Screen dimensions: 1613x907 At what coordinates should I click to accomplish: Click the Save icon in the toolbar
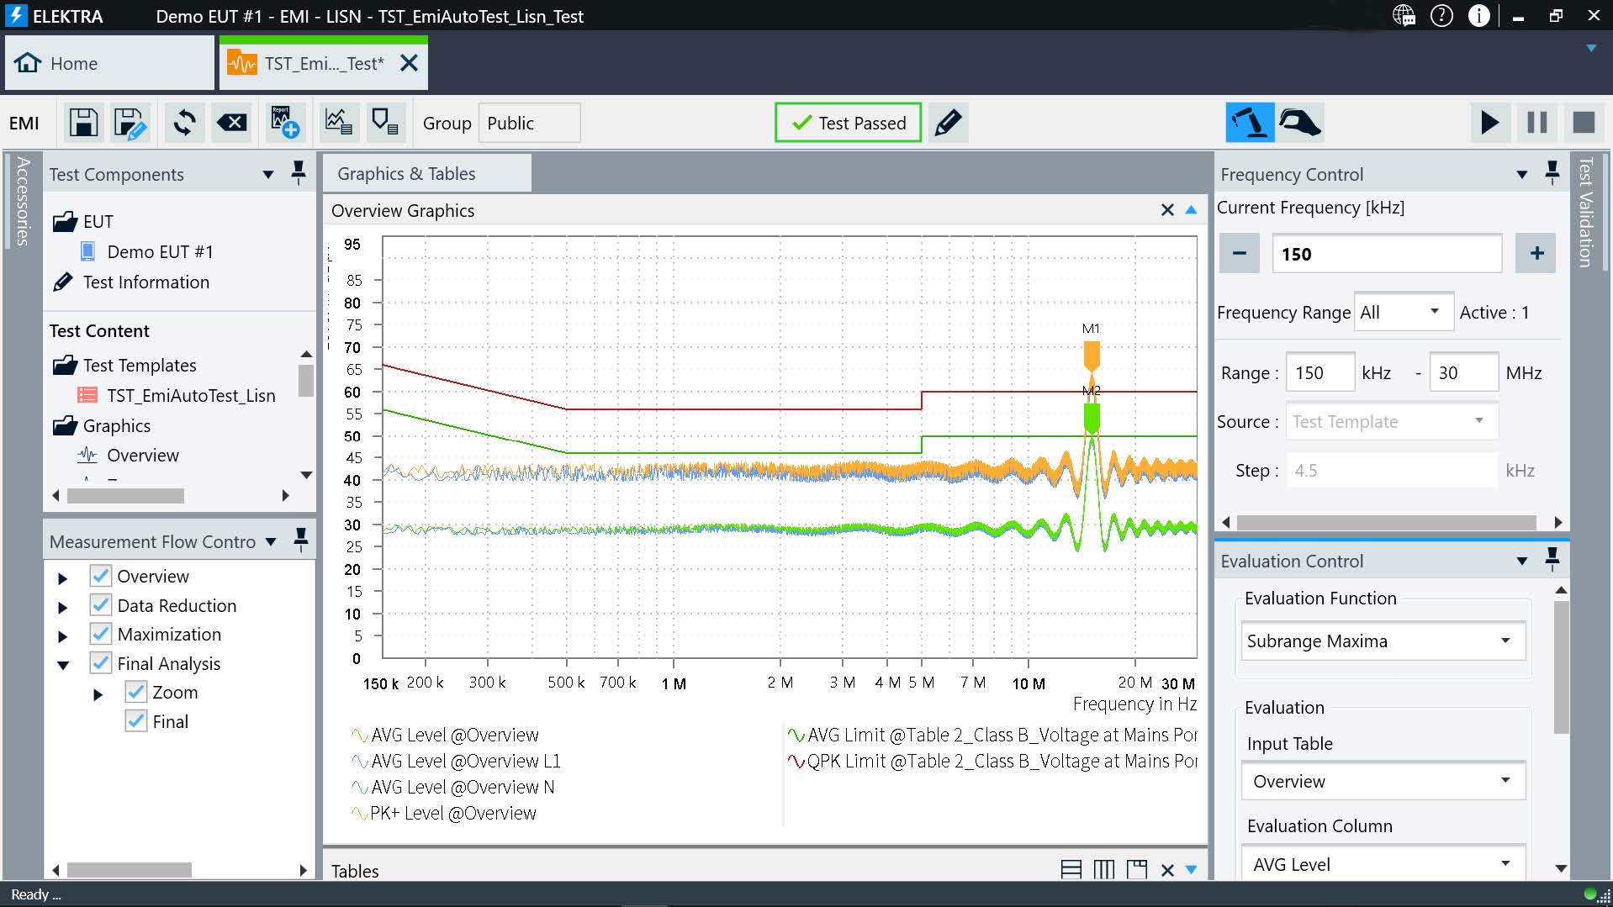[83, 123]
